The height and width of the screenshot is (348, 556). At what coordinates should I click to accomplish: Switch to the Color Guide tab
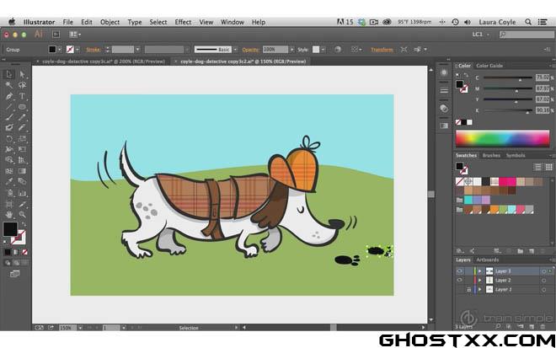[x=489, y=66]
